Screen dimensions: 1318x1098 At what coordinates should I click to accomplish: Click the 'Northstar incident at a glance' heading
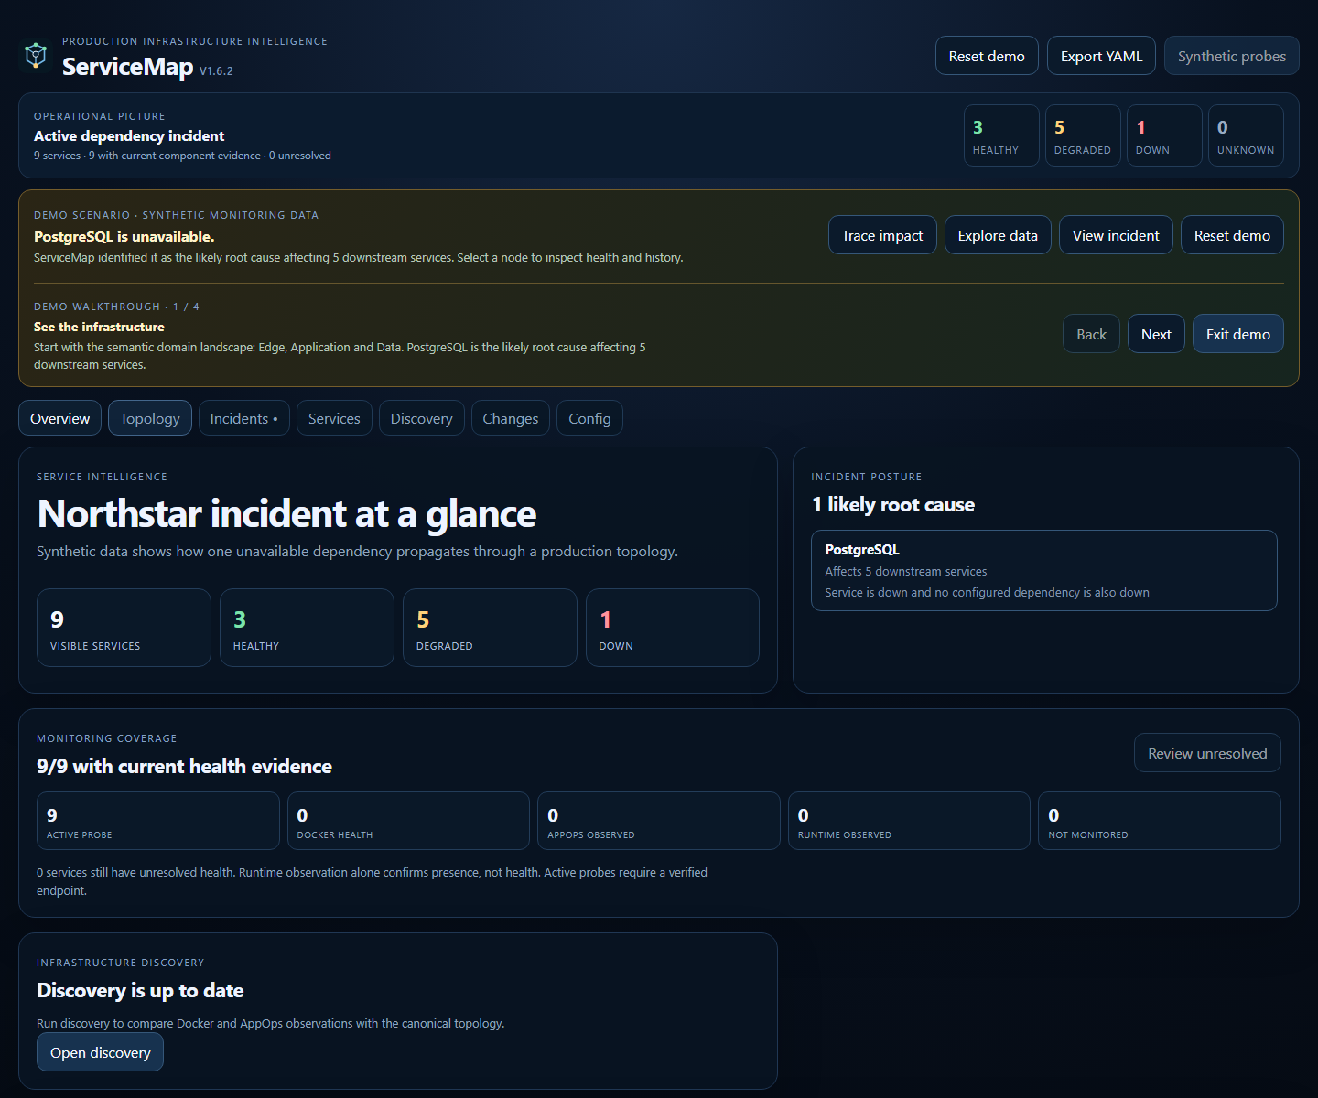(x=286, y=513)
